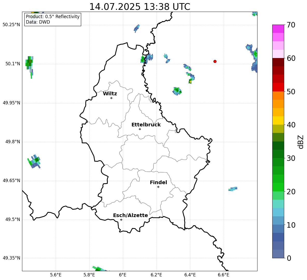307x280 pixels.
Task: Click the 6.2°E longitude label
Action: pyautogui.click(x=156, y=275)
